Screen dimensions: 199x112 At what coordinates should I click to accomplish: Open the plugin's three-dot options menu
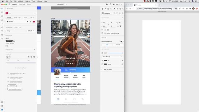[35, 13]
